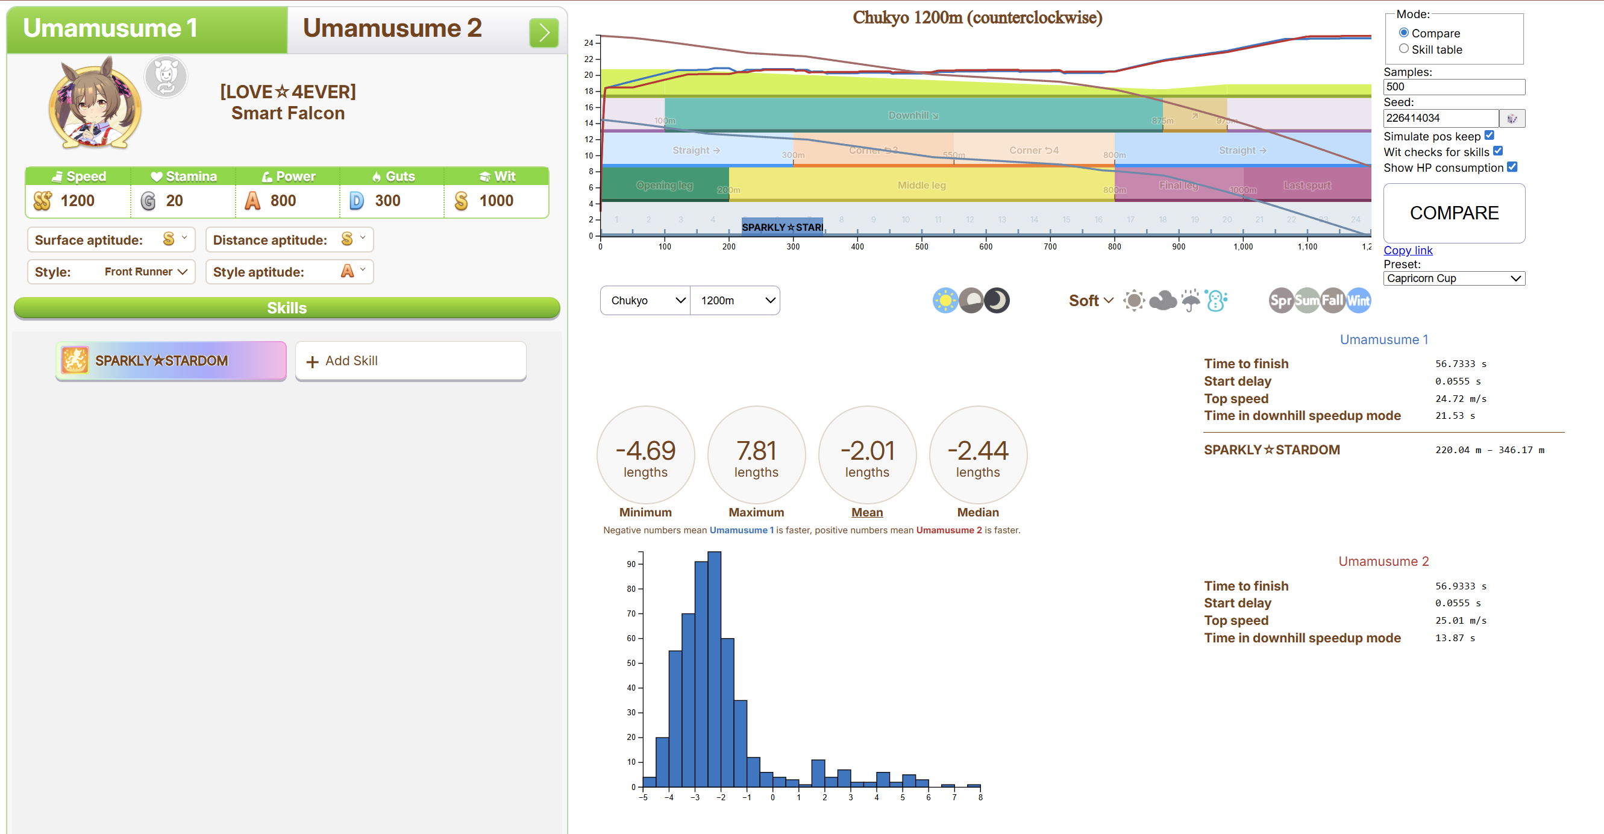Click the SPARKLY STARDOM skill marker on chart
Screen dimensions: 1604x834
coord(782,227)
